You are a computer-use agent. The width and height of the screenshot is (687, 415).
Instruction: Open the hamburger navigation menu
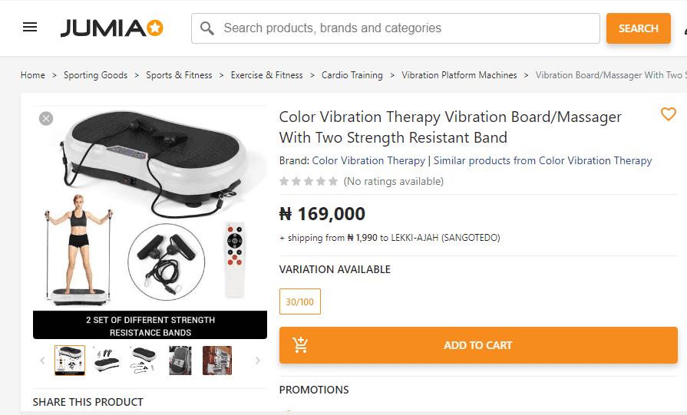[30, 28]
